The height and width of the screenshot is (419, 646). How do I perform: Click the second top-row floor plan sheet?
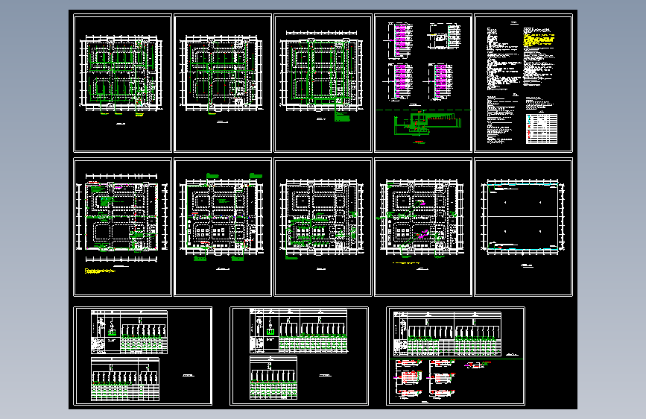[223, 83]
